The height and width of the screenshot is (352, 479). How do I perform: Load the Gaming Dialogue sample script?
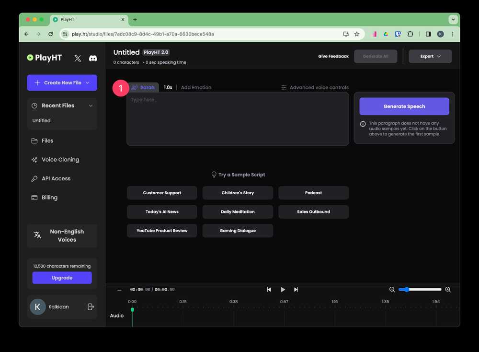click(238, 231)
